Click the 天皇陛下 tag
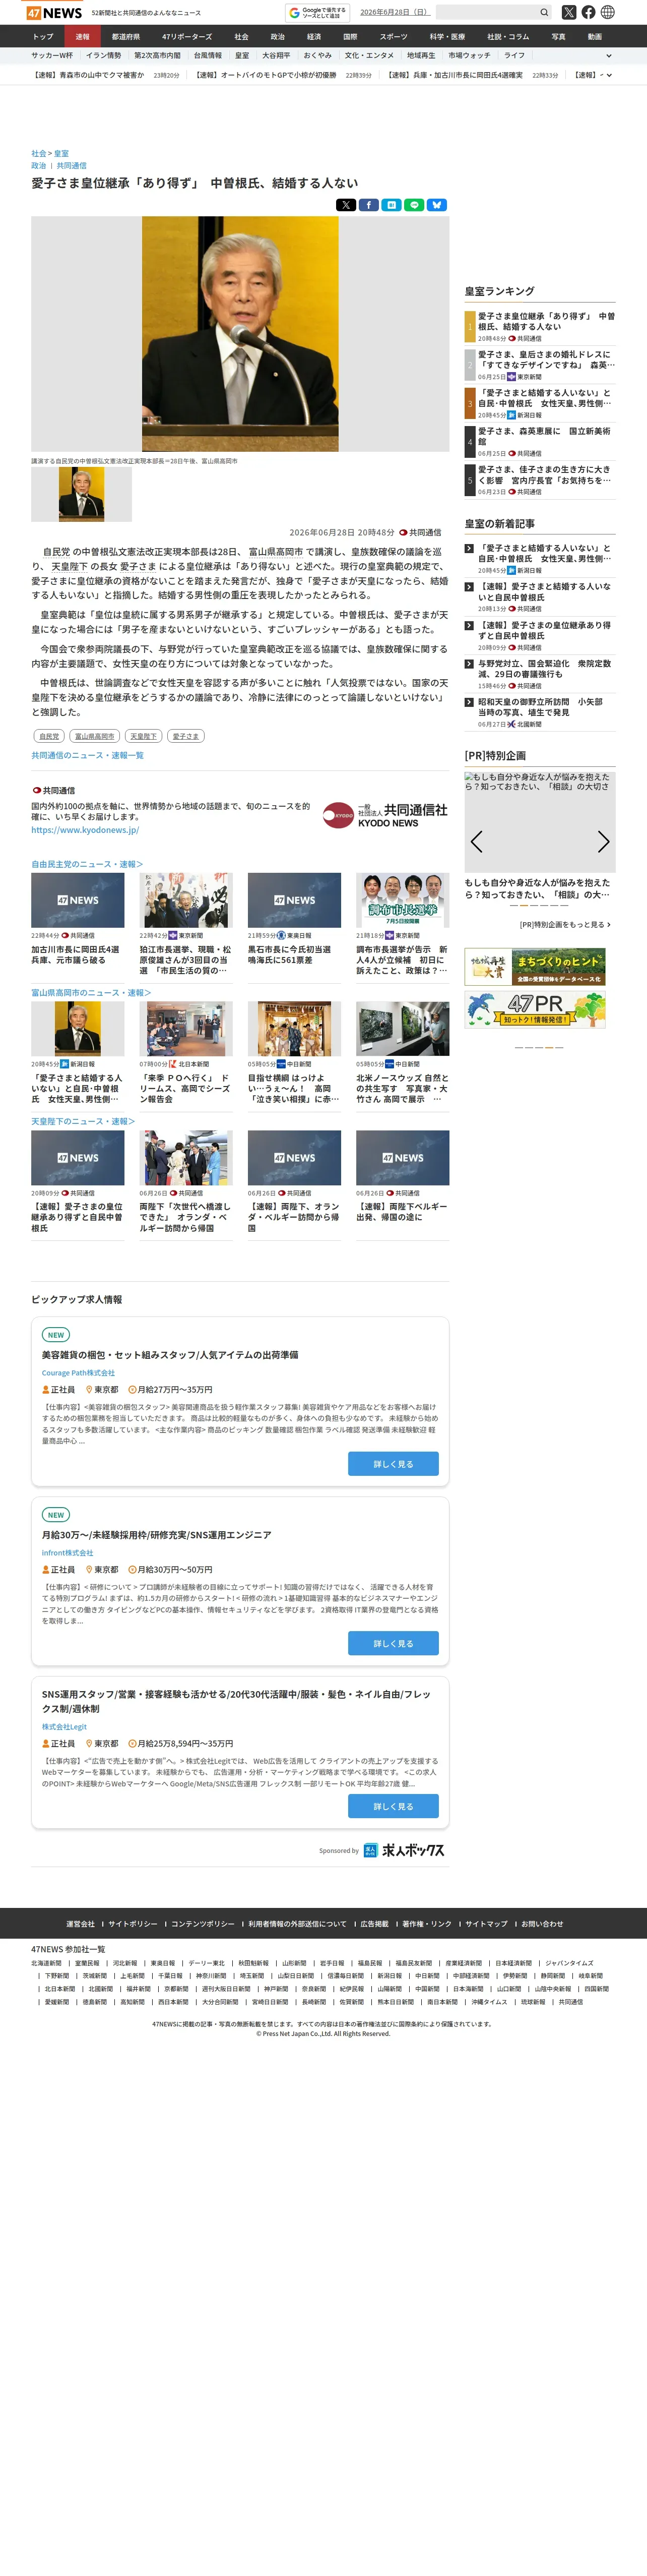This screenshot has height=2576, width=647. coord(143,736)
